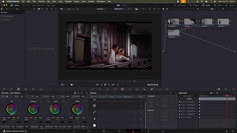Open the Power Window palette icon

coord(122,89)
